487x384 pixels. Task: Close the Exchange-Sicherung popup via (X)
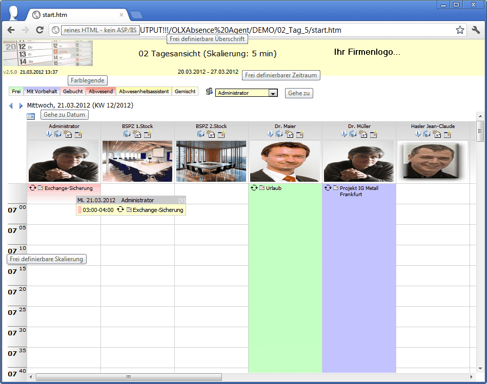point(181,200)
